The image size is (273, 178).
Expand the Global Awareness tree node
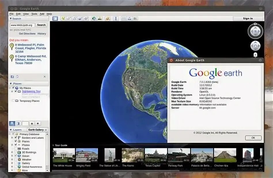coord(12,167)
